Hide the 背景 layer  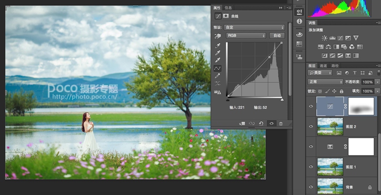coord(311,187)
